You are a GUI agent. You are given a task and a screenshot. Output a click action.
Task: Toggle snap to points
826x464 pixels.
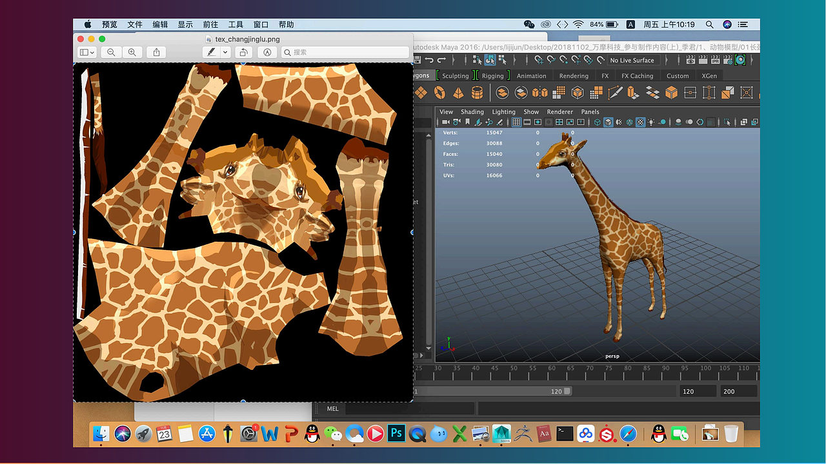coord(563,60)
